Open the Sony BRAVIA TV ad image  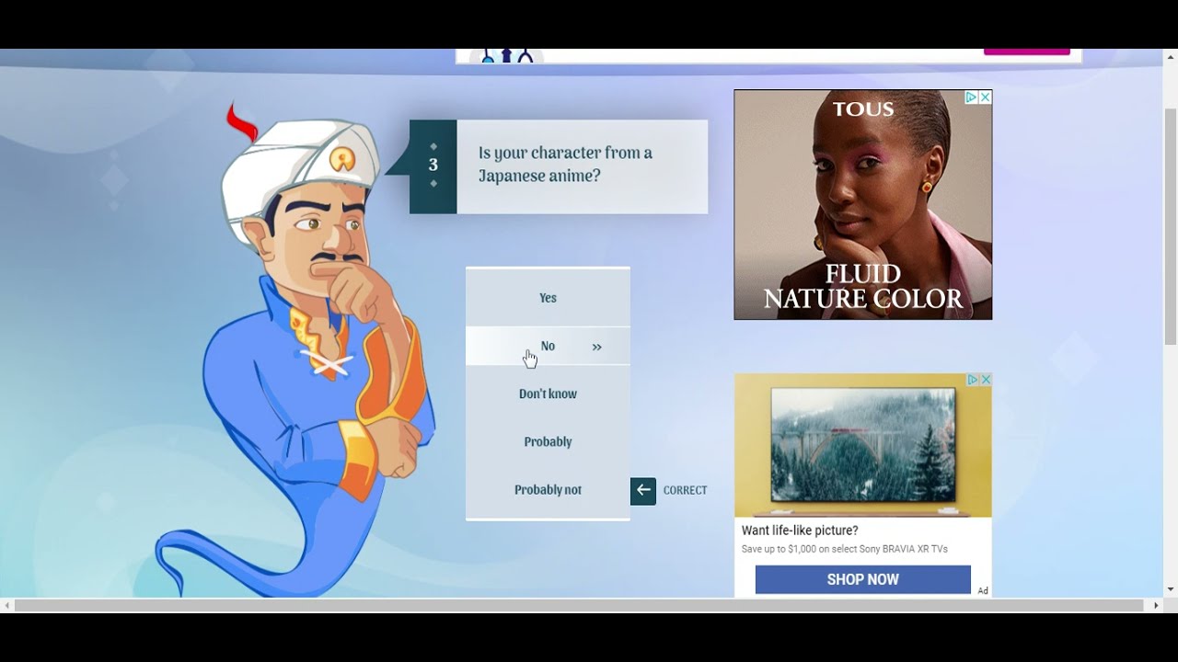click(862, 445)
